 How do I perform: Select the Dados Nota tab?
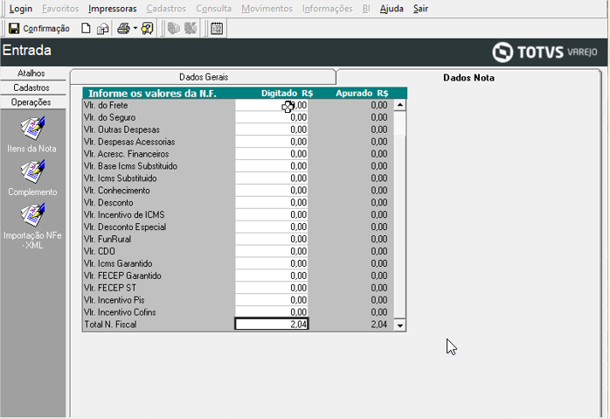(x=468, y=78)
